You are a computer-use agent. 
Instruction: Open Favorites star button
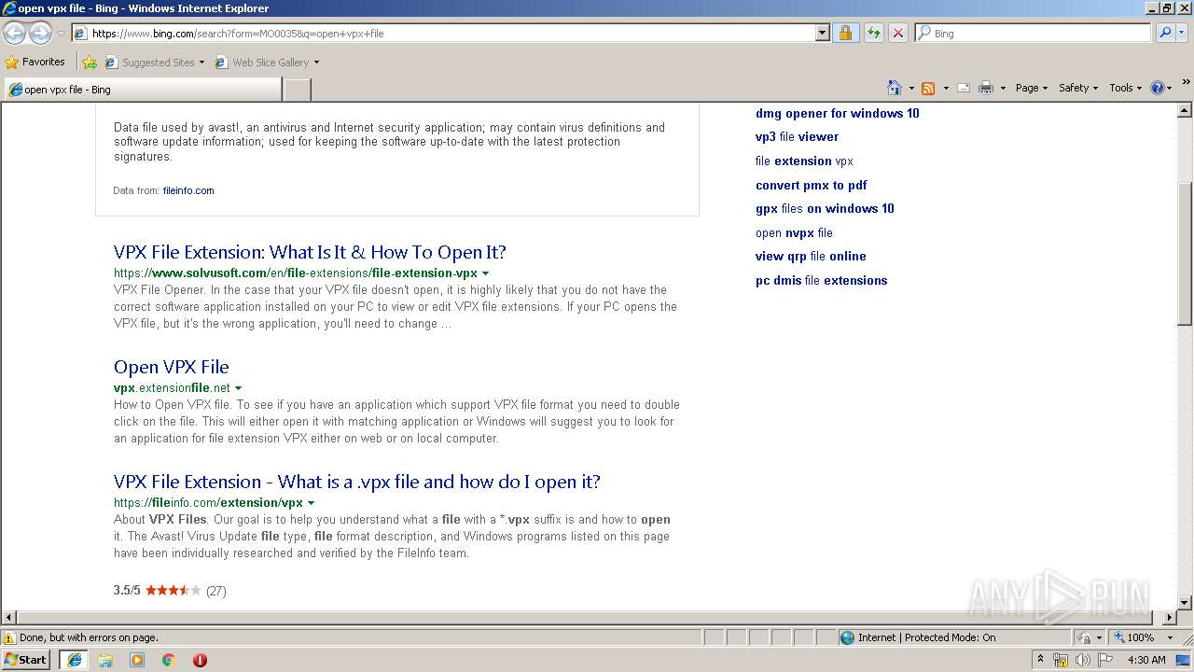click(x=35, y=62)
